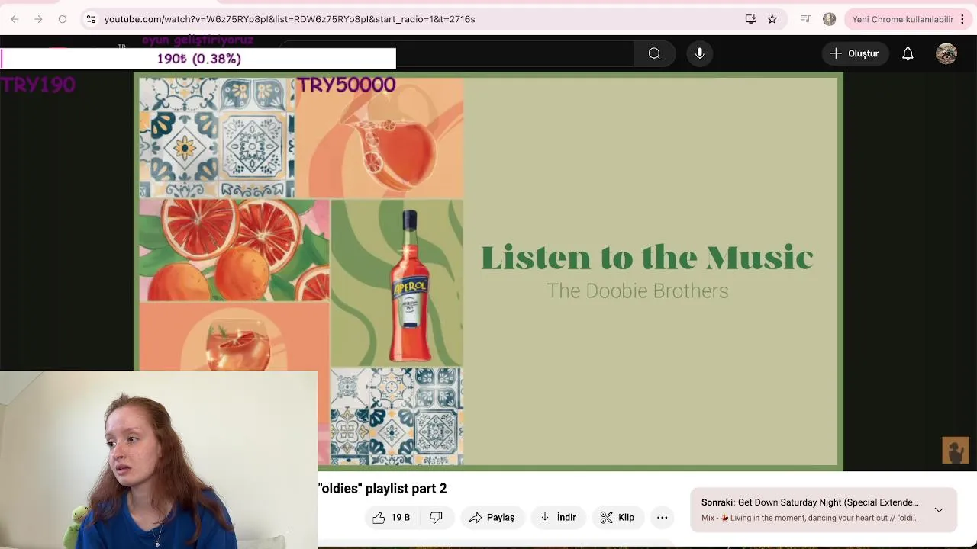Open the Chrome profile avatar
Image resolution: width=977 pixels, height=549 pixels.
[830, 19]
